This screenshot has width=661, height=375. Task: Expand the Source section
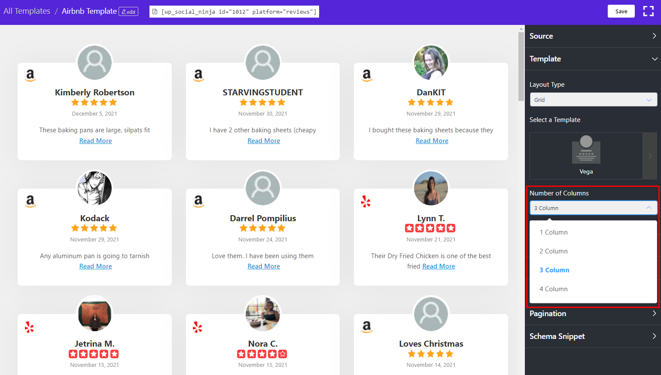(x=593, y=36)
